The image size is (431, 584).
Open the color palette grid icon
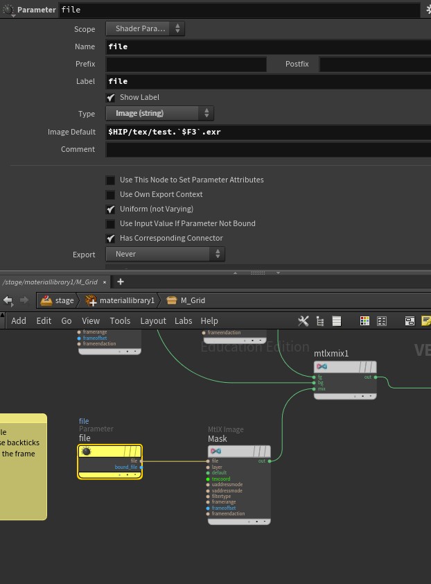click(364, 320)
